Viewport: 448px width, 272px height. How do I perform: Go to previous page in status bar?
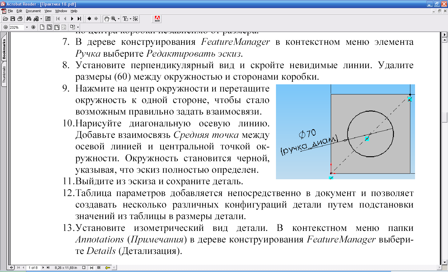[x=23, y=268]
